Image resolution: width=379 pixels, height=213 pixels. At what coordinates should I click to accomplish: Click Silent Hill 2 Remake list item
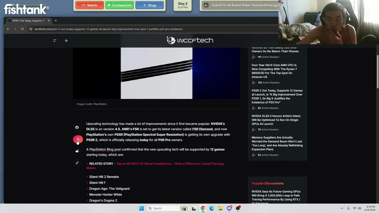(x=104, y=177)
